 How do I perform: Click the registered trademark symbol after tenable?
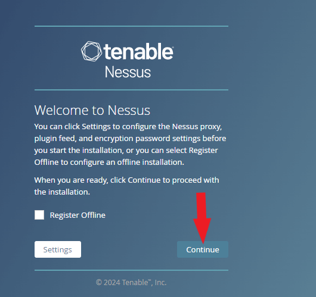click(x=173, y=48)
